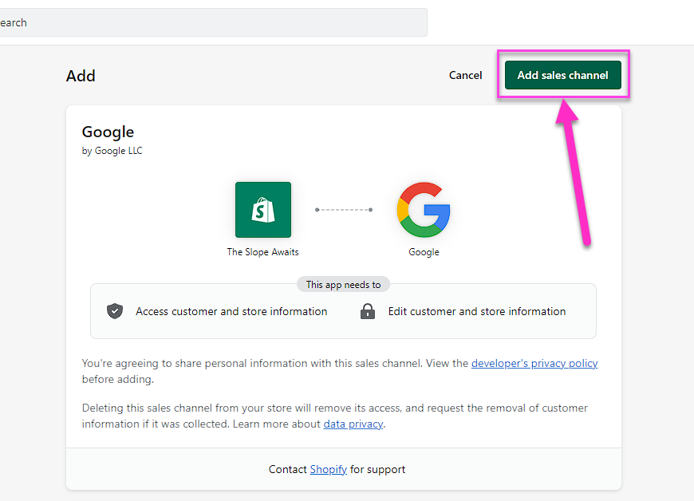694x501 pixels.
Task: Click the Google G logo
Action: 424,210
